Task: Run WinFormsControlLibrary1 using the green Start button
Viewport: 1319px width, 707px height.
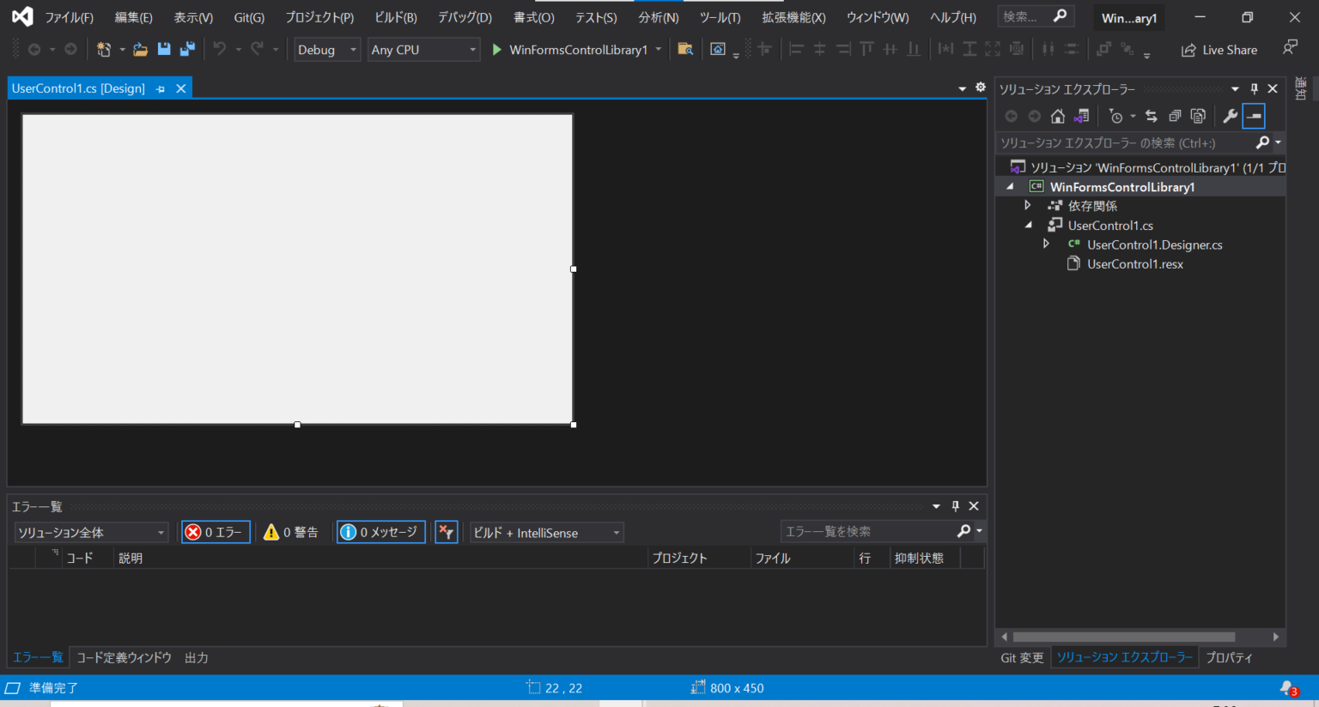Action: pos(496,49)
